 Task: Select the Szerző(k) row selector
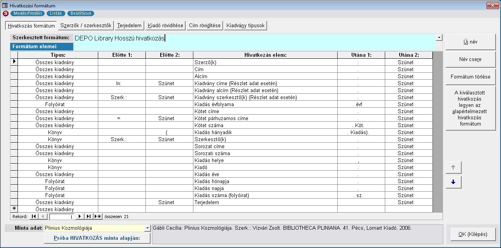[14, 62]
